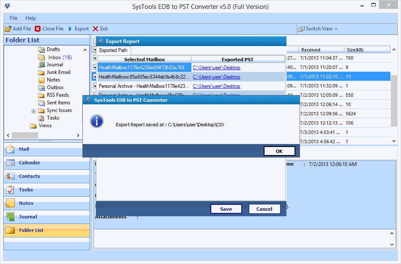
Task: Select the Exported Path tab
Action: click(113, 50)
